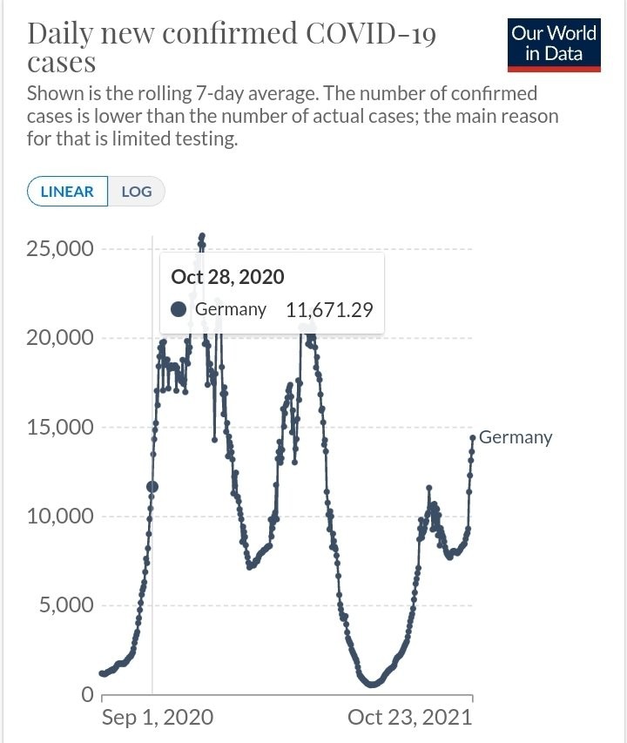Click the highlighted Oct 28, 2020 data point

[152, 486]
